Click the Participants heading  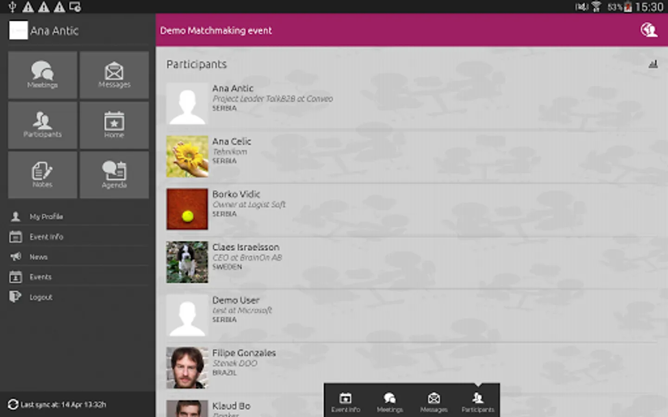click(x=197, y=64)
